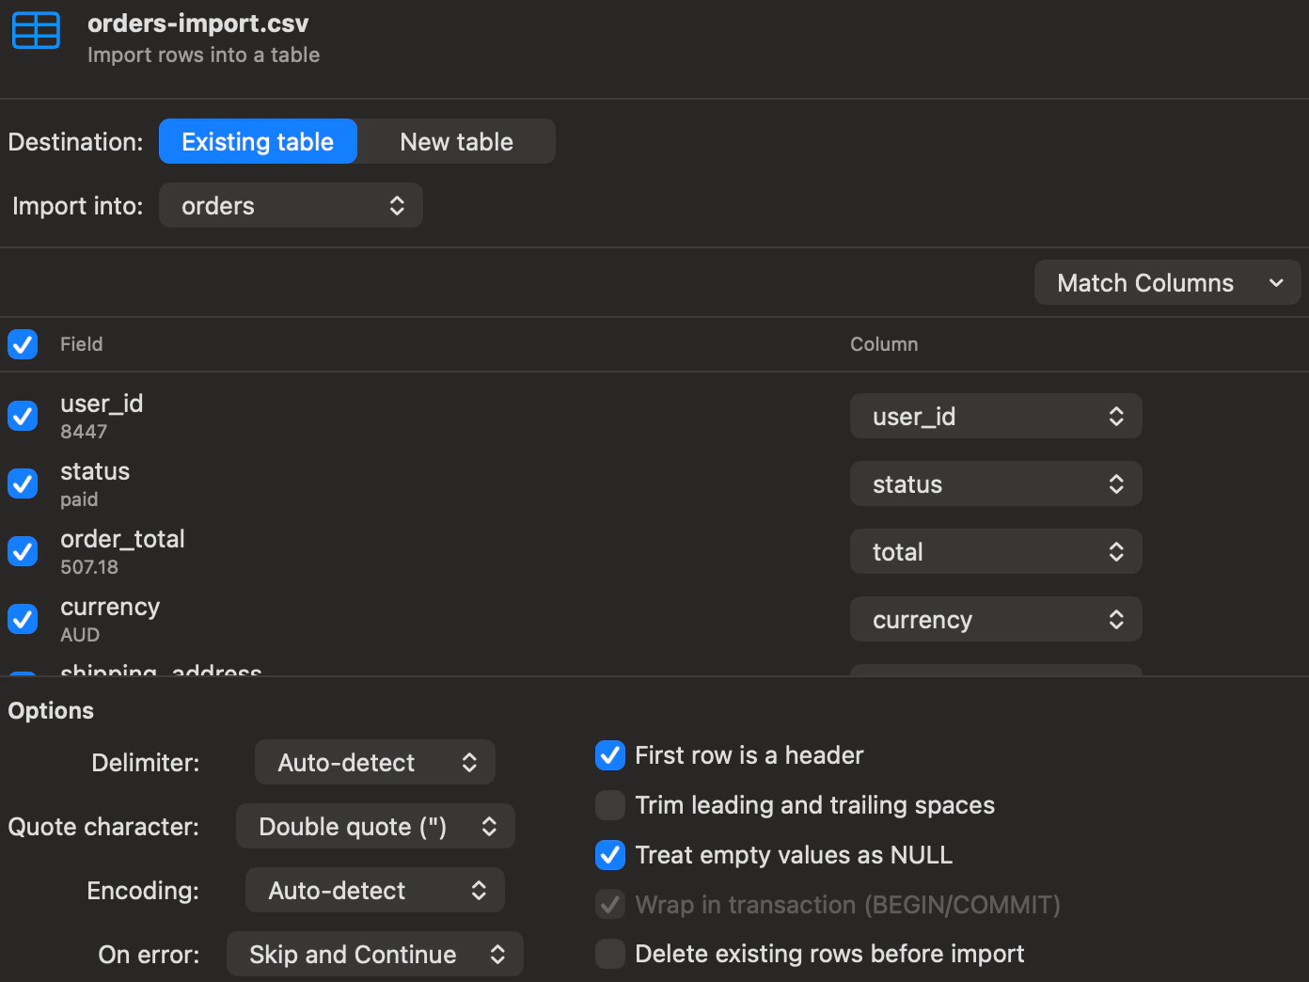Image resolution: width=1309 pixels, height=982 pixels.
Task: Click the order_total field name
Action: point(122,539)
